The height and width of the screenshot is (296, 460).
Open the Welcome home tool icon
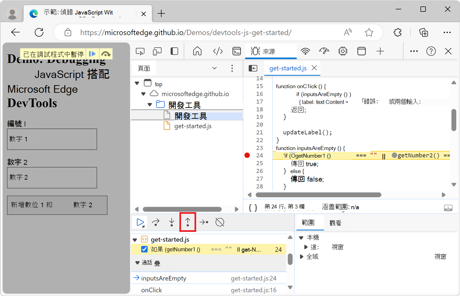point(197,51)
